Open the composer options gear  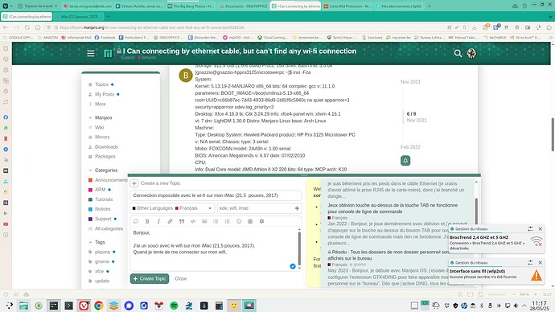tap(261, 221)
